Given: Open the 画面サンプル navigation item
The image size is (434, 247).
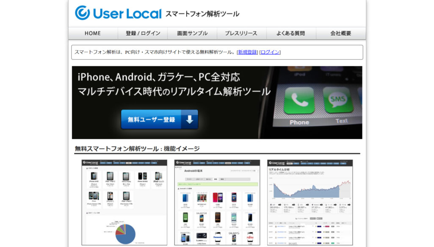Looking at the screenshot, I should coord(192,33).
